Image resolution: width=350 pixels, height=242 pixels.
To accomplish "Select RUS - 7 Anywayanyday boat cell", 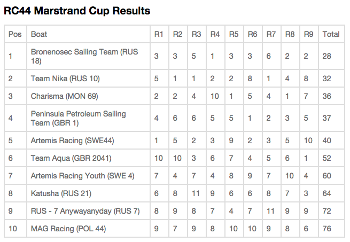I will pos(85,211).
